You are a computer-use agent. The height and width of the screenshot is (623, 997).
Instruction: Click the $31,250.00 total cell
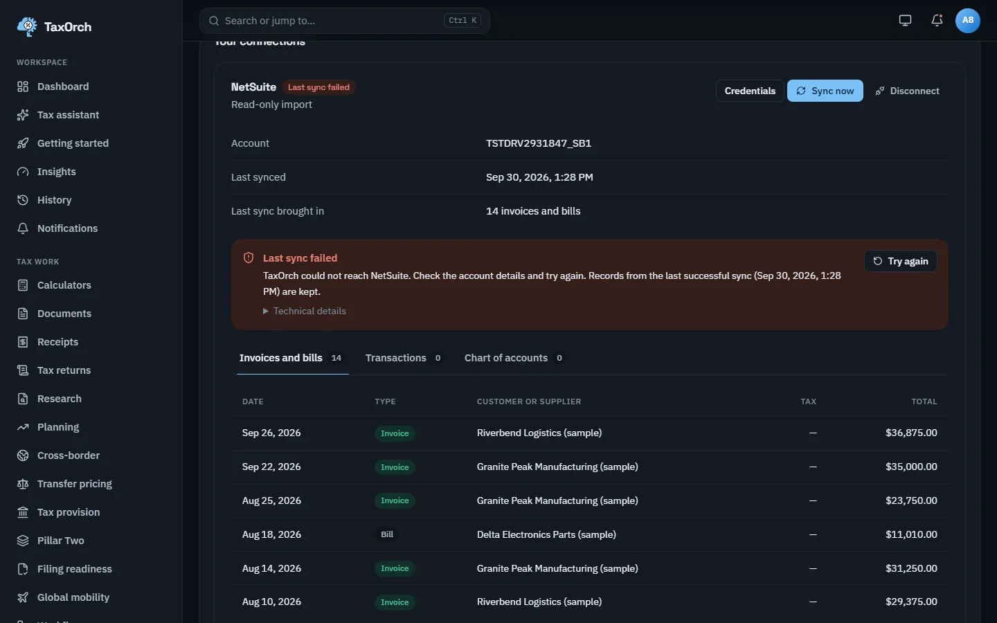click(911, 568)
